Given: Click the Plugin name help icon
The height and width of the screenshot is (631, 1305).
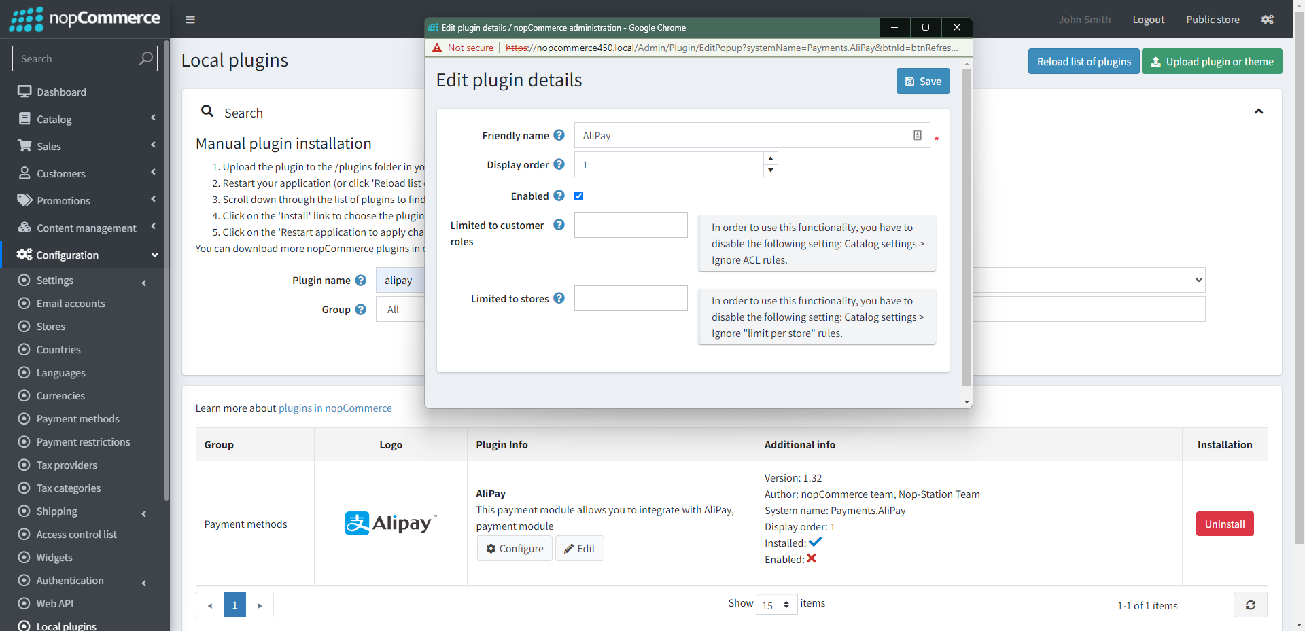Looking at the screenshot, I should coord(361,280).
